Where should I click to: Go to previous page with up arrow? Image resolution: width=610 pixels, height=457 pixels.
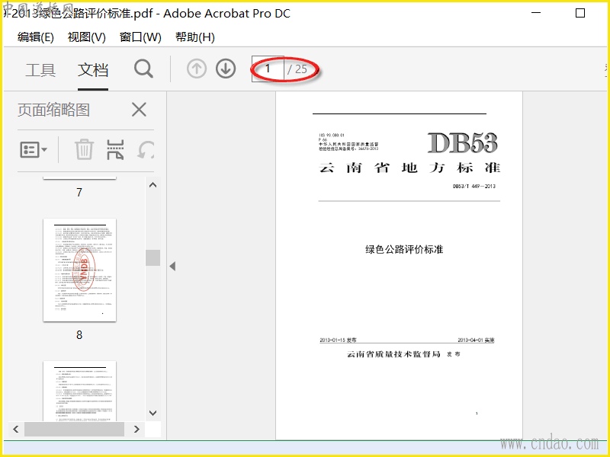click(x=197, y=69)
